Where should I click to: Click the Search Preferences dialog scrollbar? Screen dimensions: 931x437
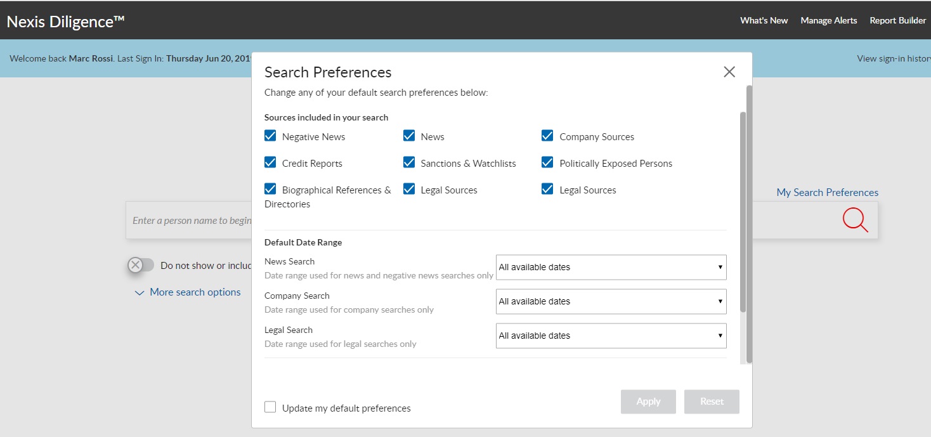pos(749,225)
